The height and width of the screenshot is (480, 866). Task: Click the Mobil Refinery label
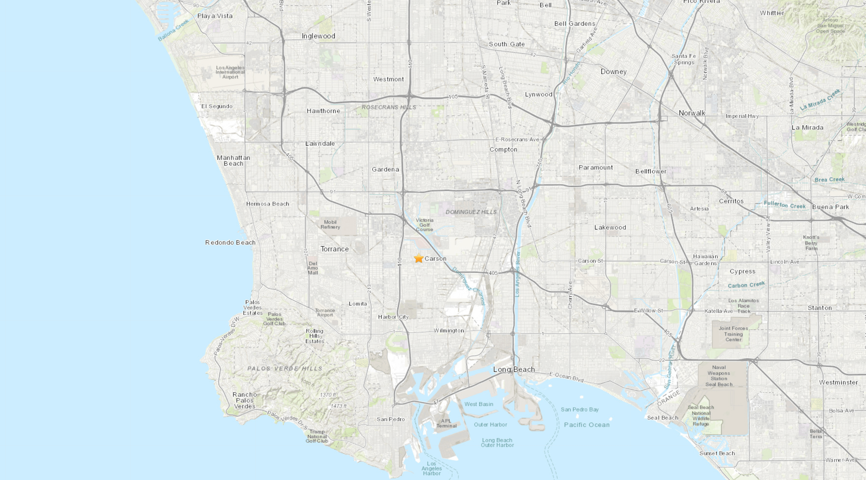330,225
